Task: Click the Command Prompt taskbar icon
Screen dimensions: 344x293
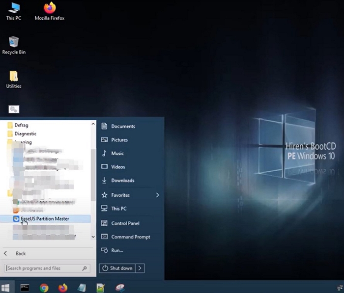Action: click(x=25, y=287)
